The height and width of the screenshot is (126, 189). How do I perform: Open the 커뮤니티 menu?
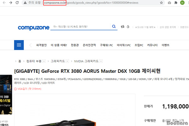[152, 45]
